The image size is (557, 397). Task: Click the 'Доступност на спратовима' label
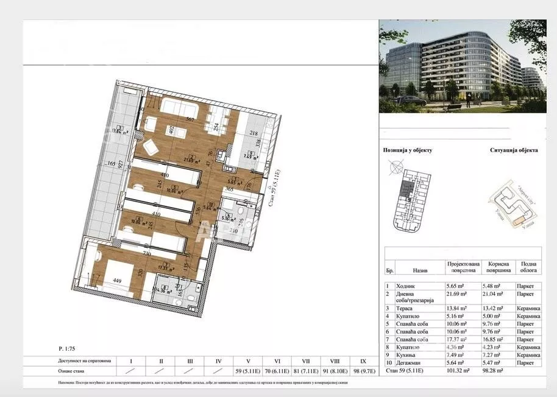85,361
